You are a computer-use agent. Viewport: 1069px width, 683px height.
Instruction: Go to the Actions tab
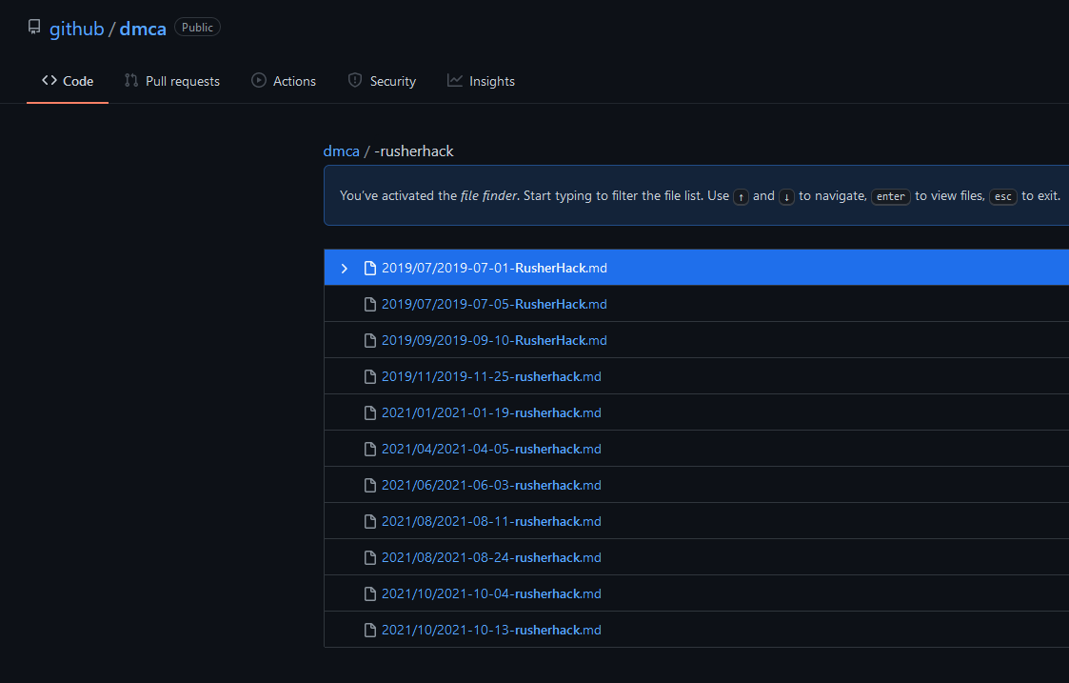pos(284,81)
